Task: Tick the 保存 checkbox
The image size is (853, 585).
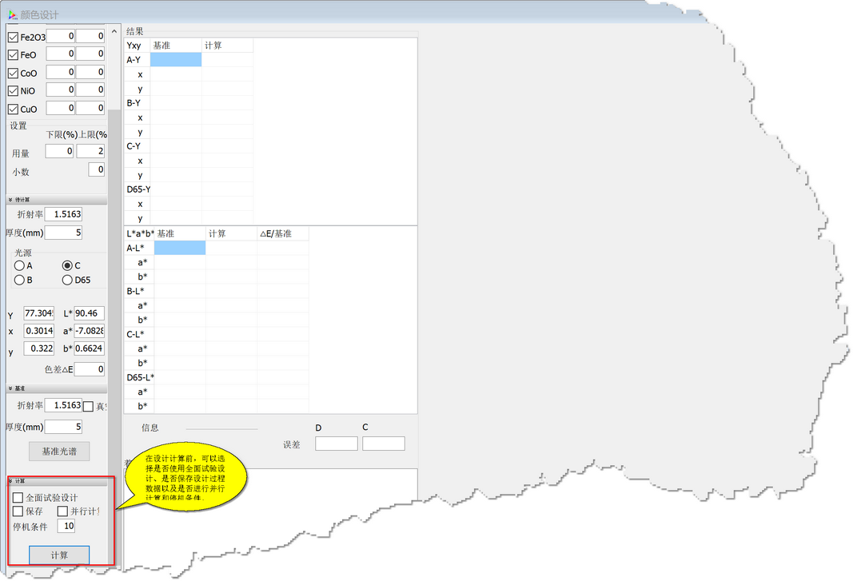Action: (18, 511)
